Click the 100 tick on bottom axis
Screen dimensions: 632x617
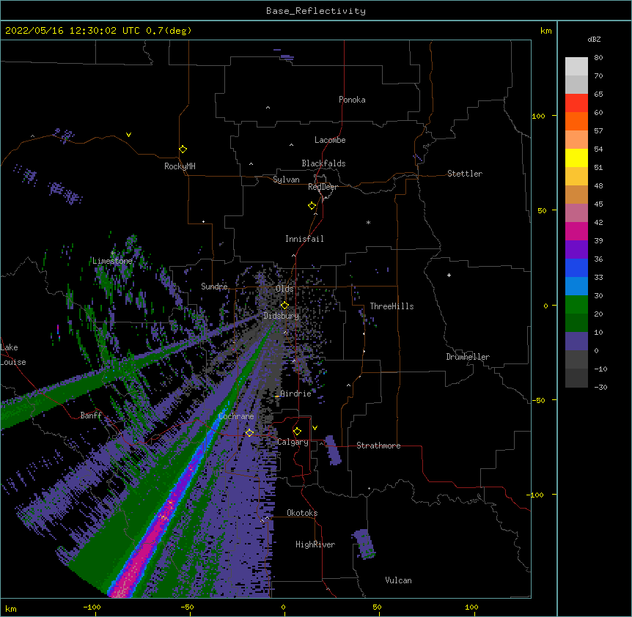pos(471,607)
